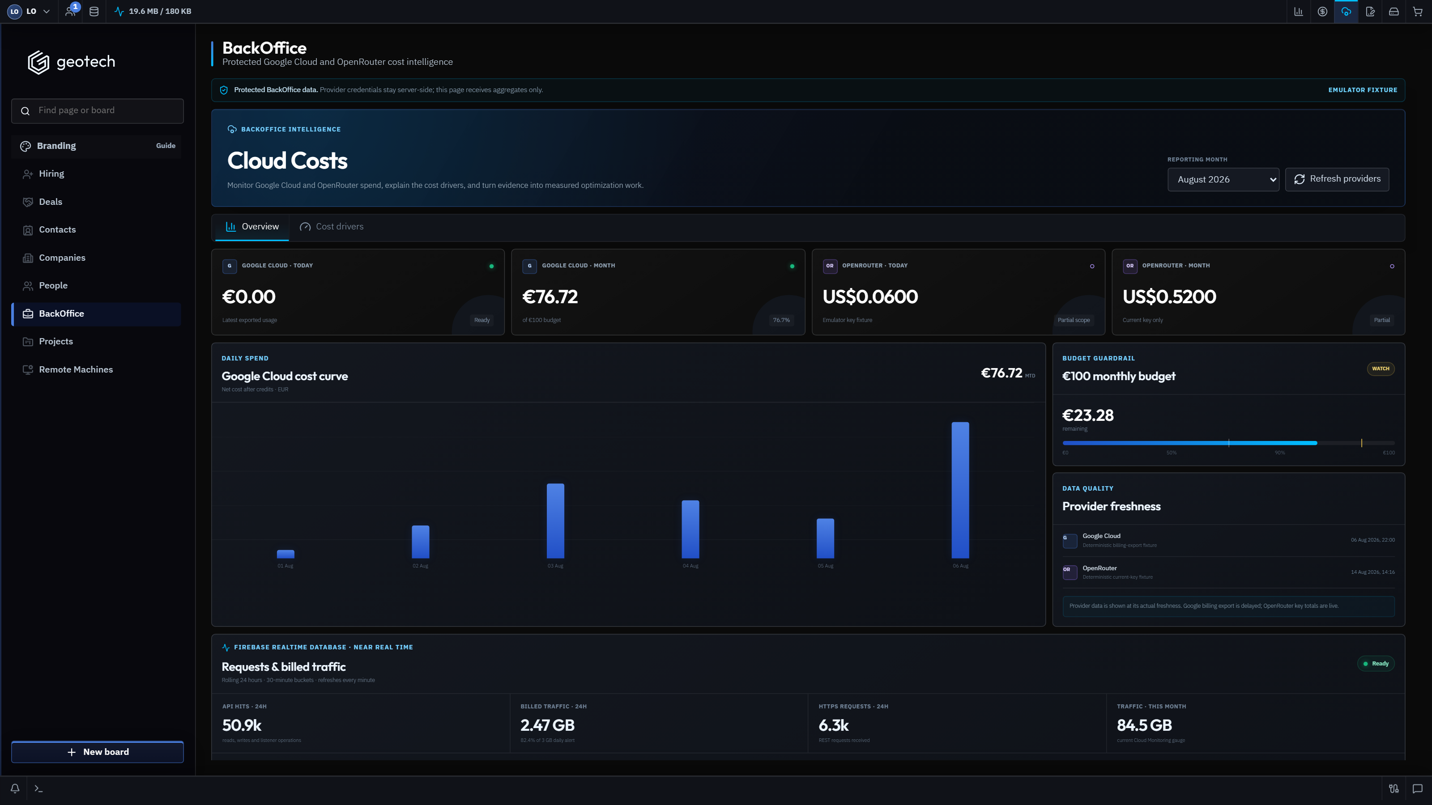Click the 06 Aug bar in cost curve
1432x805 pixels.
tap(960, 490)
